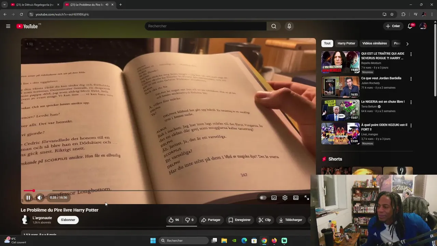Click the search magnifier button

click(274, 26)
